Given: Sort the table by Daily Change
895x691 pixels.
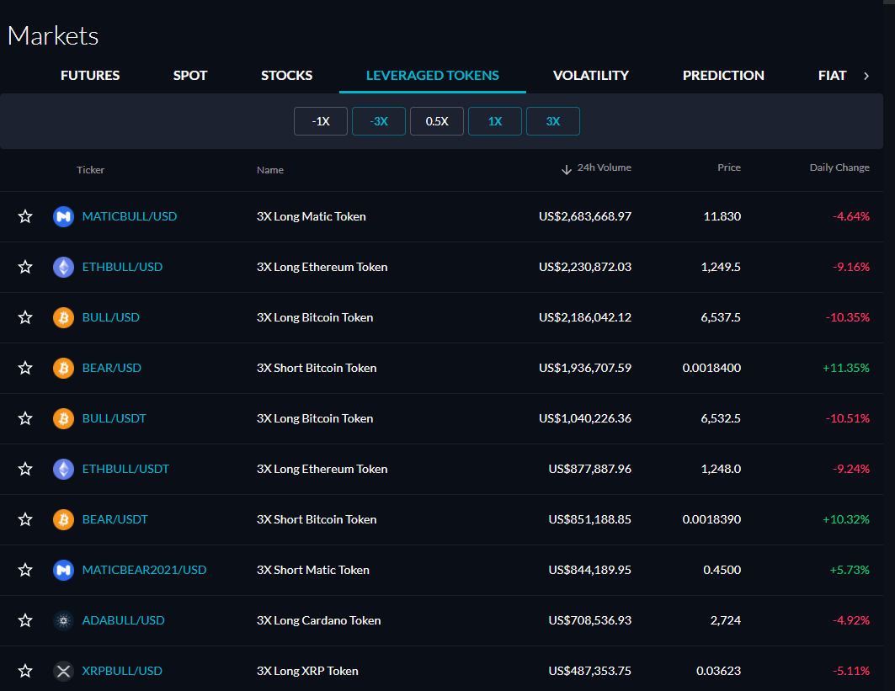Looking at the screenshot, I should (839, 167).
